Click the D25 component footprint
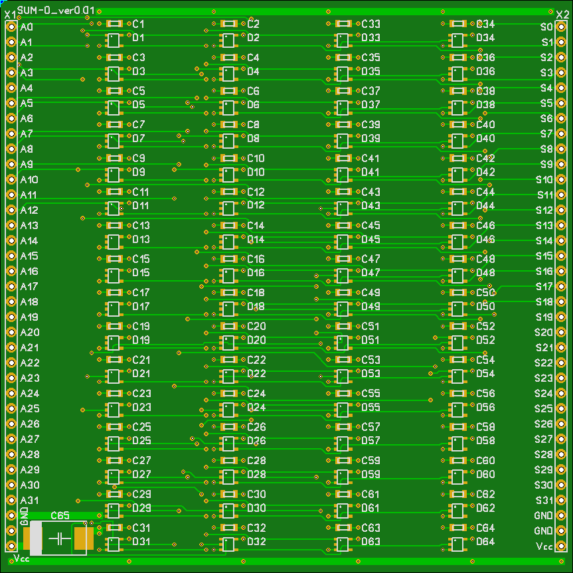 114,444
